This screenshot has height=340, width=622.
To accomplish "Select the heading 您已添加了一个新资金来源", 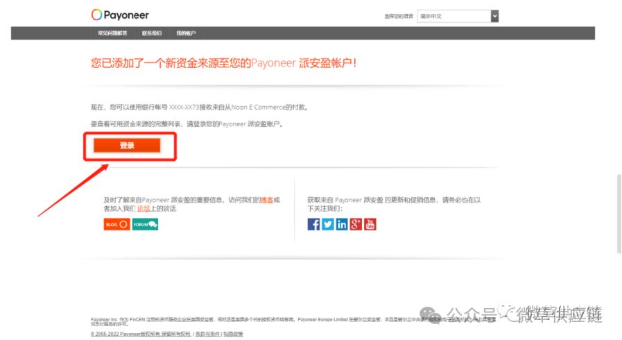I will (x=224, y=63).
